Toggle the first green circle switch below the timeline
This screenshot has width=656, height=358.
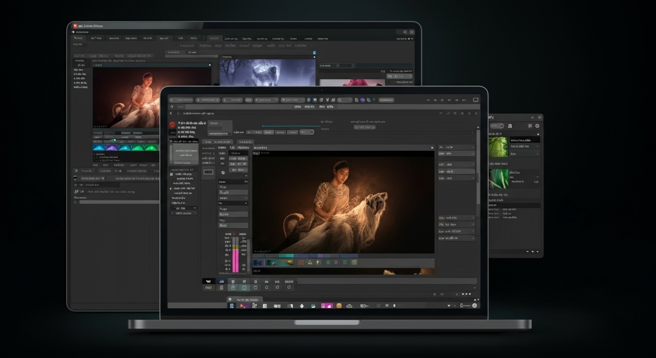[x=232, y=288]
